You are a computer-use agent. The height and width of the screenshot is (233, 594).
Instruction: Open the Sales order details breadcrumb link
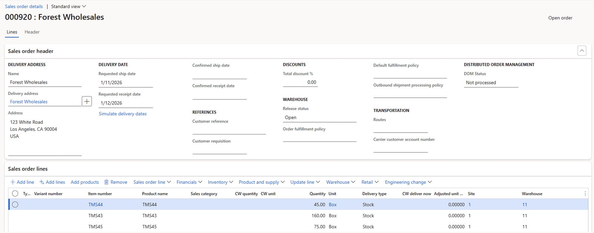pyautogui.click(x=24, y=6)
